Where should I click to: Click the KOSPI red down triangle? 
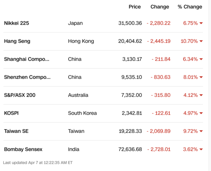click(x=201, y=113)
